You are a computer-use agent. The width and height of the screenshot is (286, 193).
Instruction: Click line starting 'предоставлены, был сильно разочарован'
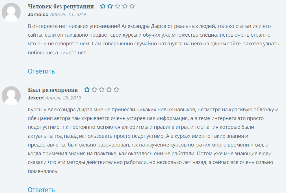pyautogui.click(x=148, y=145)
